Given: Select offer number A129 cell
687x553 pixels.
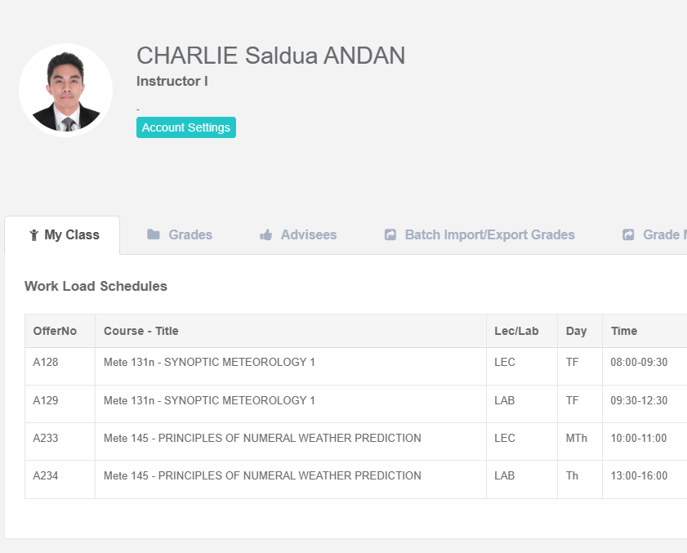Looking at the screenshot, I should click(x=46, y=400).
